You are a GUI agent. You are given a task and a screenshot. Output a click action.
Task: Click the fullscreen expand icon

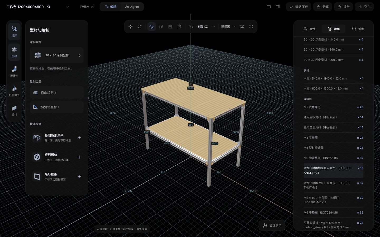tap(251, 27)
